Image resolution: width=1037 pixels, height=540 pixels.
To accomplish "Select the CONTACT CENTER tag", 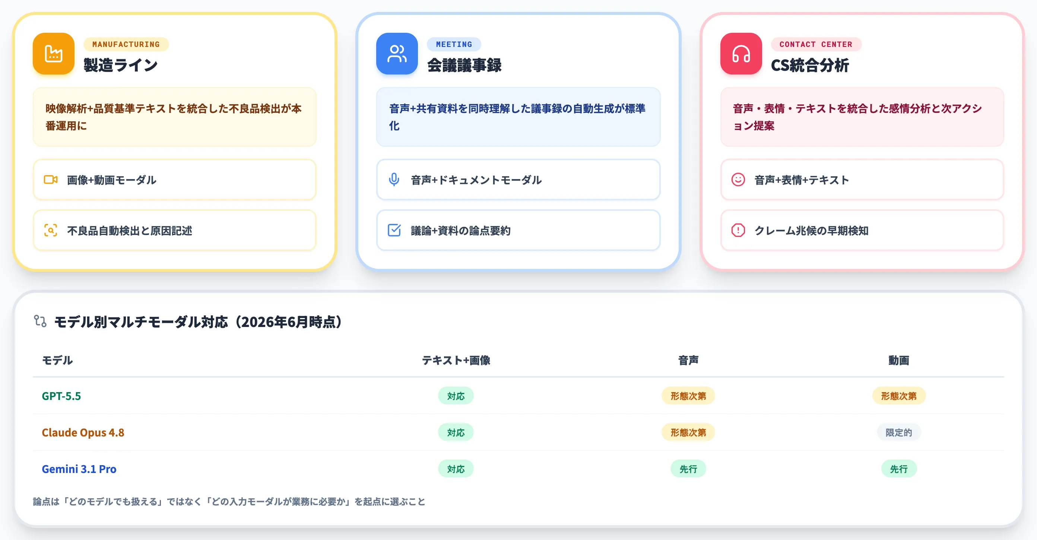I will pyautogui.click(x=816, y=44).
